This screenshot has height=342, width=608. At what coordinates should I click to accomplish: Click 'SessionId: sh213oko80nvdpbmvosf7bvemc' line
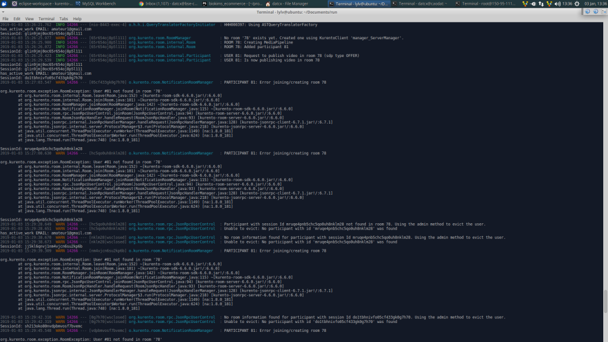point(41,326)
